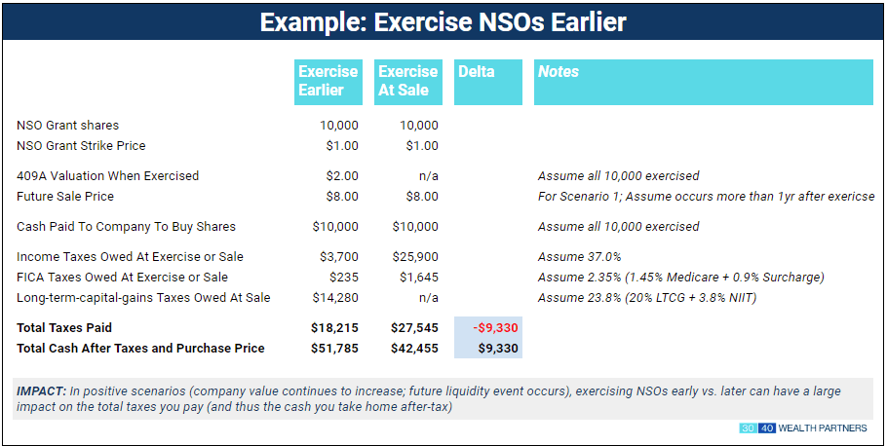Select the $25,900 income taxes value
887x446 pixels.
(416, 257)
